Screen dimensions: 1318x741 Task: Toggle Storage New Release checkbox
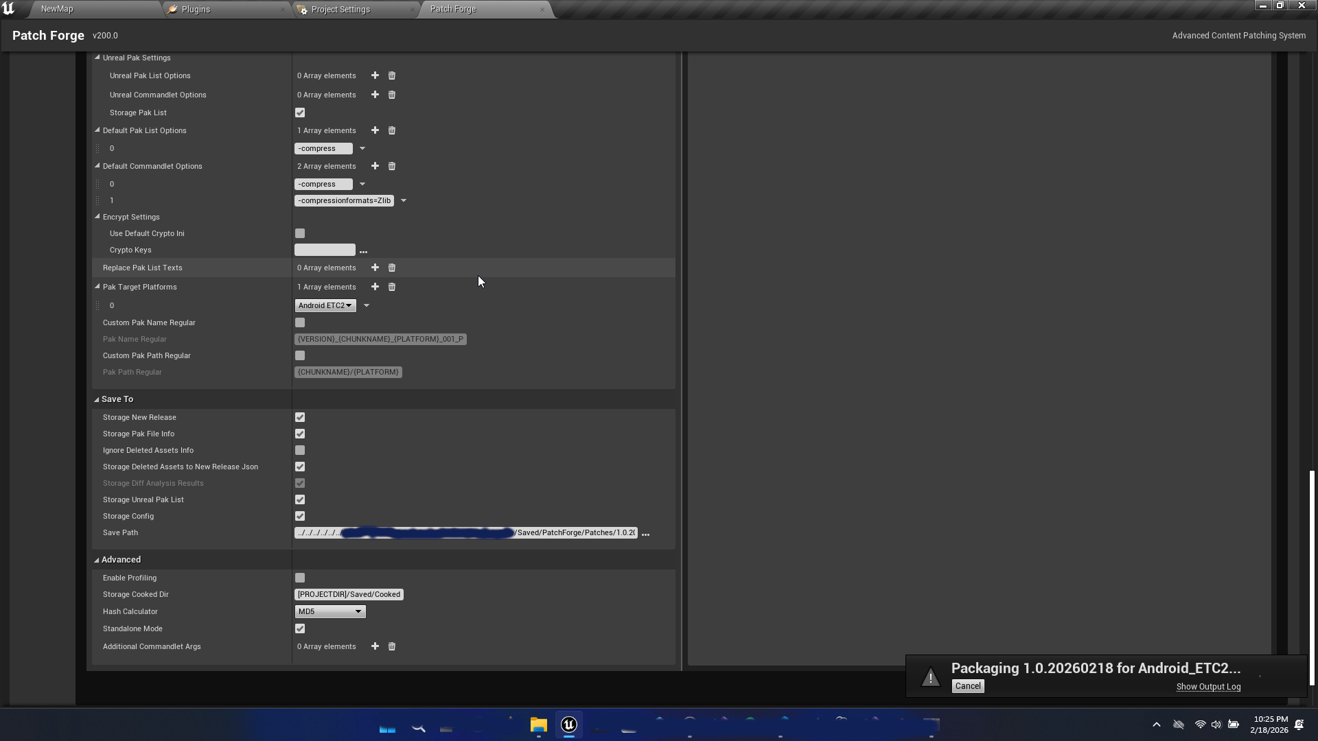tap(300, 417)
